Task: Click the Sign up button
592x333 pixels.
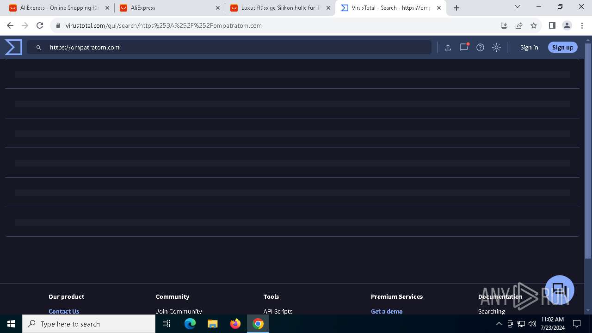Action: [562, 47]
